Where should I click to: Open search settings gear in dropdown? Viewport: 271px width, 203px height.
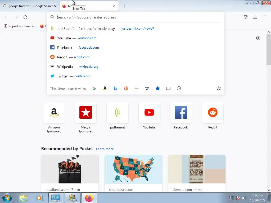[218, 88]
